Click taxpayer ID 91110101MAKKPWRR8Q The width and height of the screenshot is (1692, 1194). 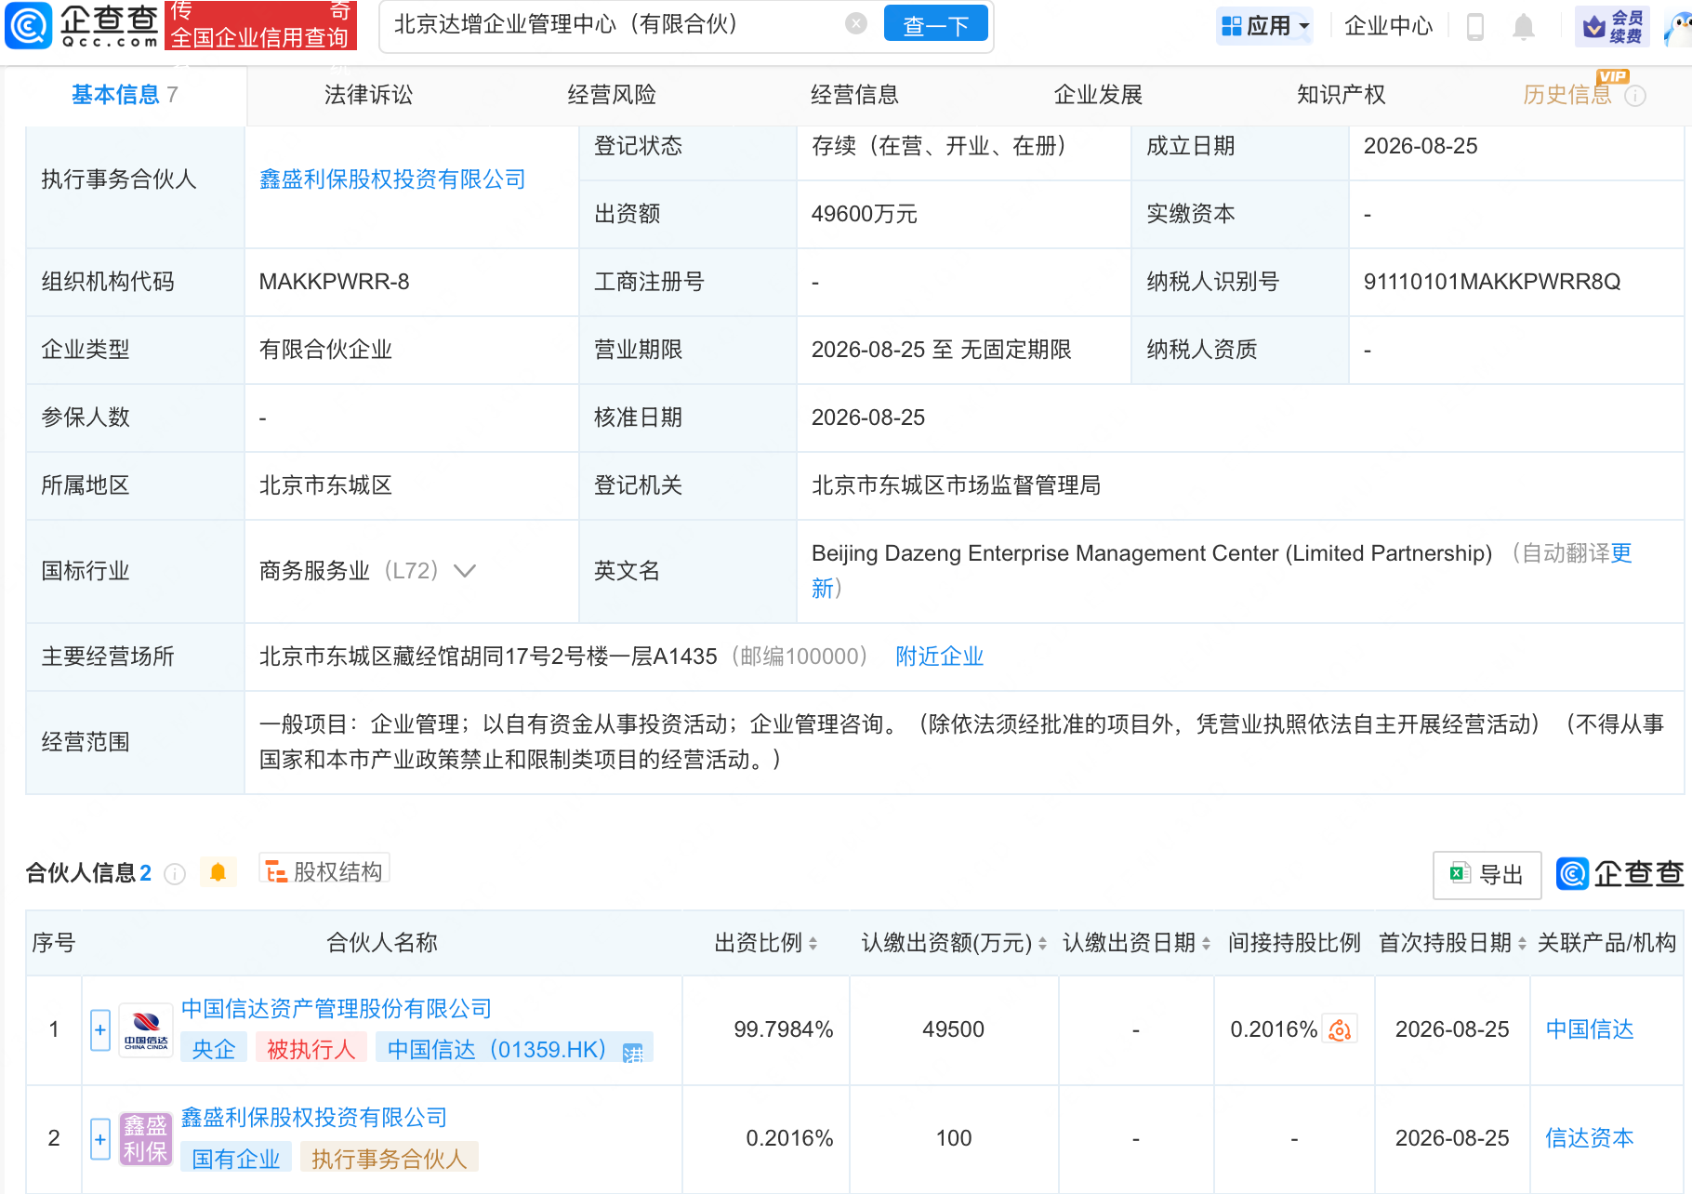point(1492,281)
